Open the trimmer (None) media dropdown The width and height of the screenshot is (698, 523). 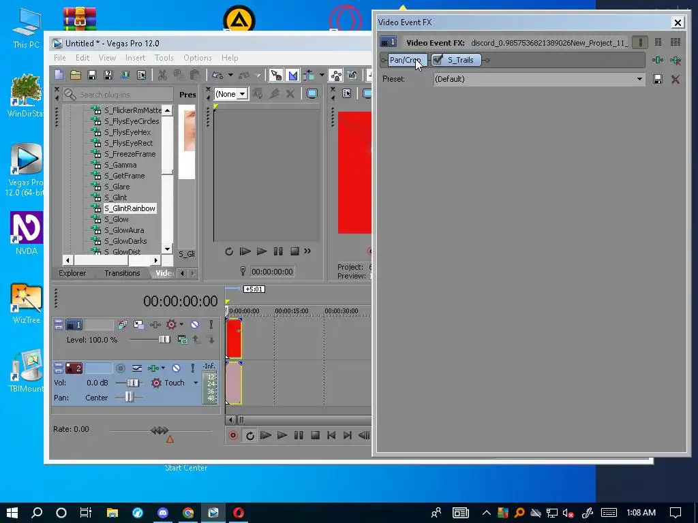pyautogui.click(x=242, y=94)
